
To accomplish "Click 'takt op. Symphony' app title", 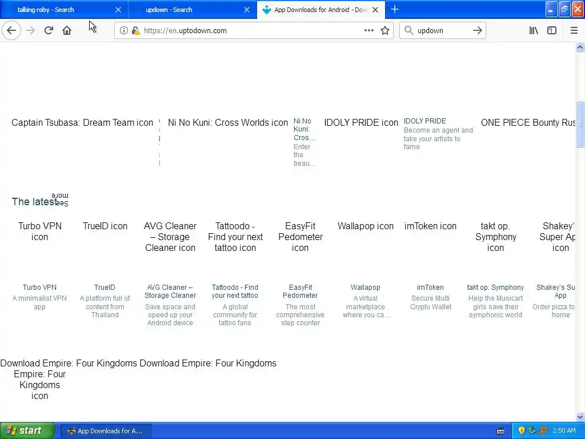I will [495, 288].
